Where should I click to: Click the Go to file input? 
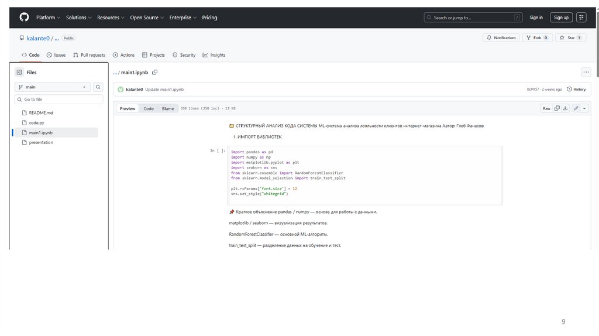click(x=61, y=100)
